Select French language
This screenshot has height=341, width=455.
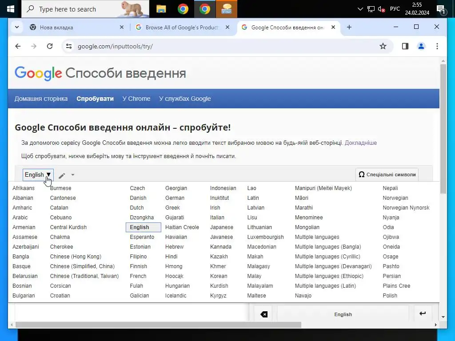[x=138, y=276]
